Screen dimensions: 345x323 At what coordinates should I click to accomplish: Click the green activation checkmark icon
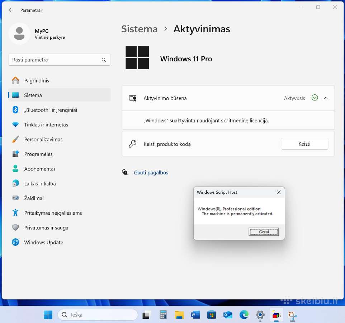[x=315, y=98]
